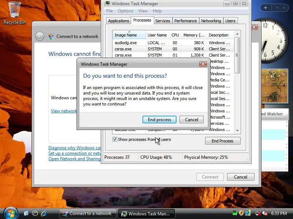Click the Show Desktop quick launch icon
Screen dimensions: 293x219
coord(26,214)
